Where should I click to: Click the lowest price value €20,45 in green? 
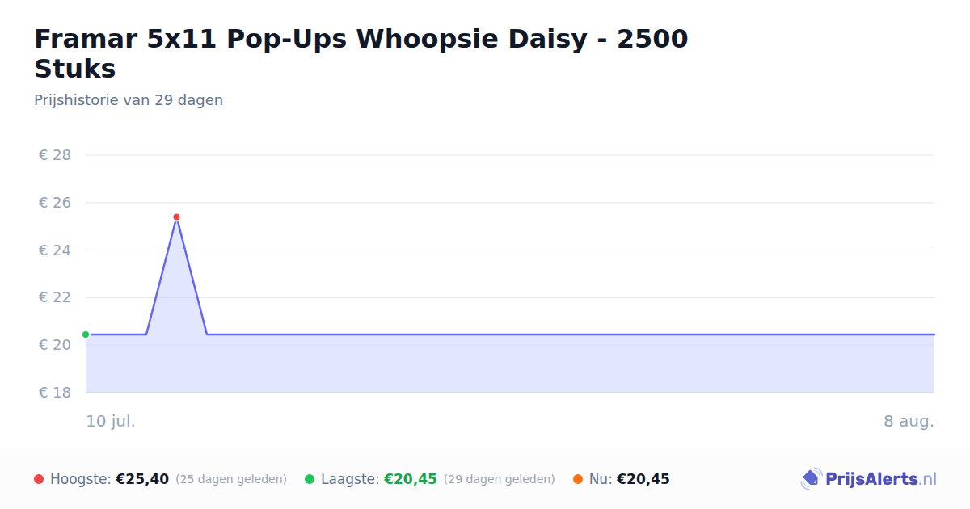pos(411,479)
